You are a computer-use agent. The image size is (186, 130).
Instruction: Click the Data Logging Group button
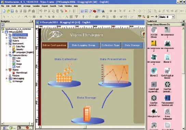(x=84, y=45)
